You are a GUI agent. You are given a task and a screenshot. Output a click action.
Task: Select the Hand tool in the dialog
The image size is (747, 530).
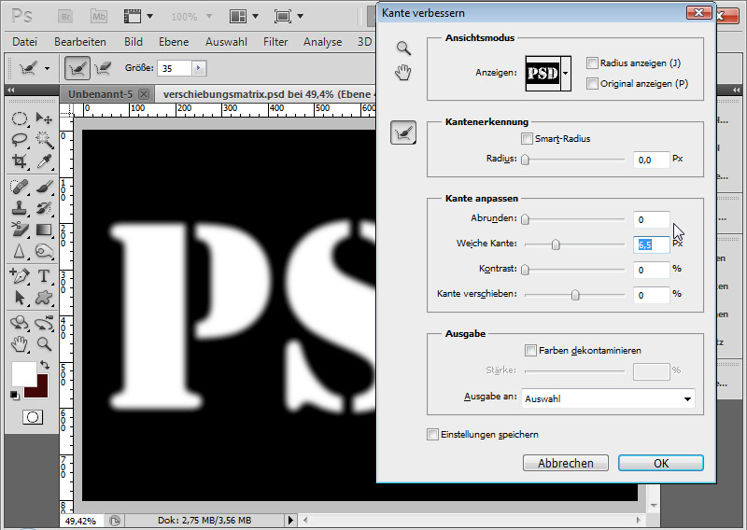[403, 72]
